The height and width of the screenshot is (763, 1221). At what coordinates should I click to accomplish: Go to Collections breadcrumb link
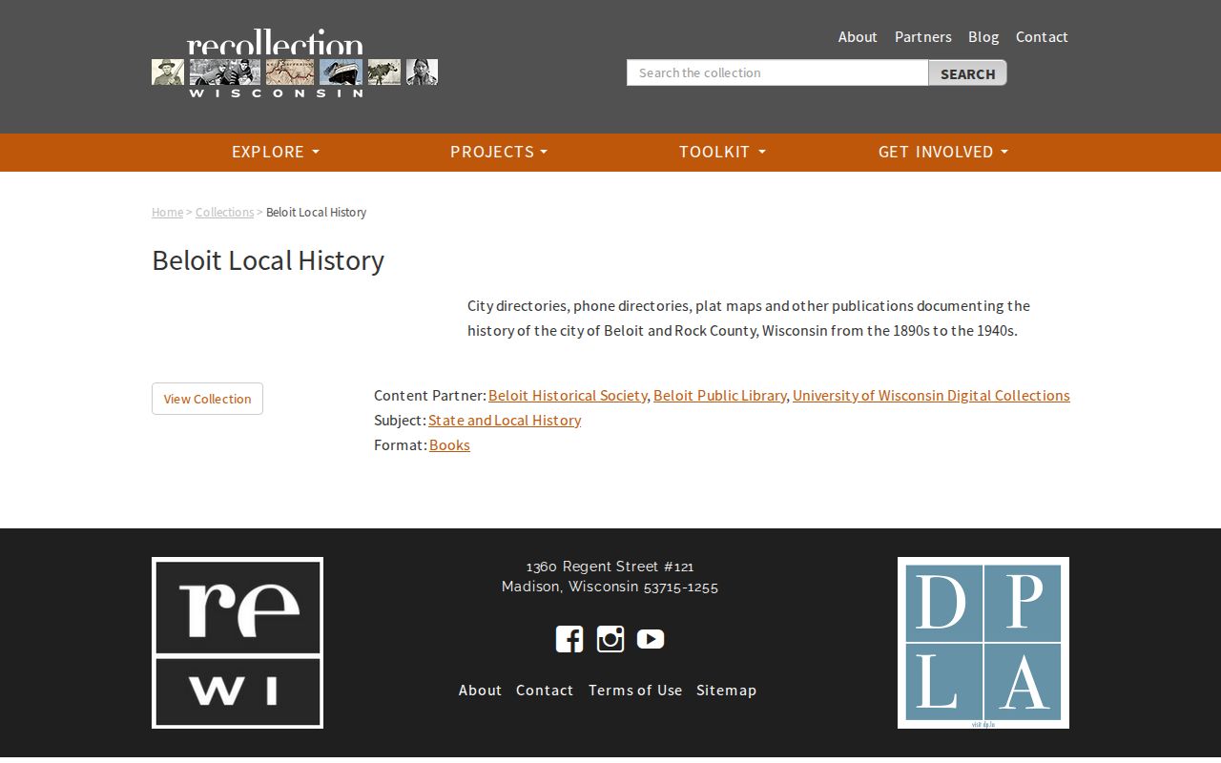(x=224, y=212)
